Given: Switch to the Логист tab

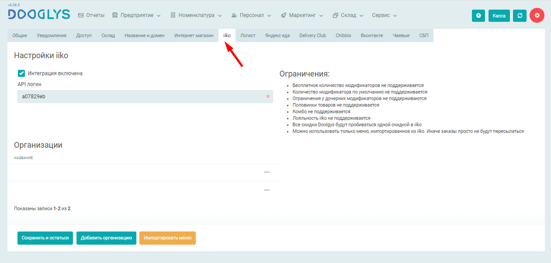Looking at the screenshot, I should pyautogui.click(x=248, y=35).
